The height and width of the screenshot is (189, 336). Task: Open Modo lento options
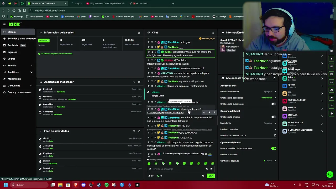coord(248,123)
